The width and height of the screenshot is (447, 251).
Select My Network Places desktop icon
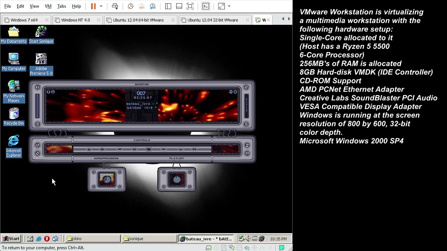[x=14, y=92]
